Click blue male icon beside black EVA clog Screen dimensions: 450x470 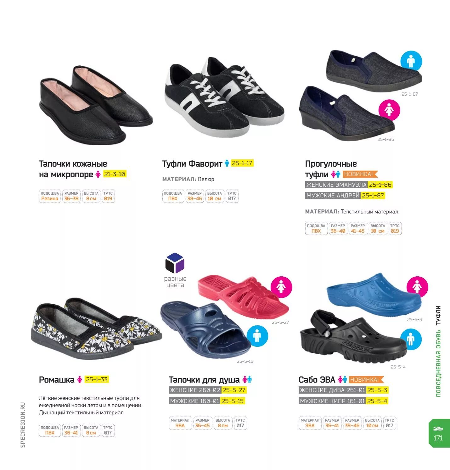pos(411,339)
